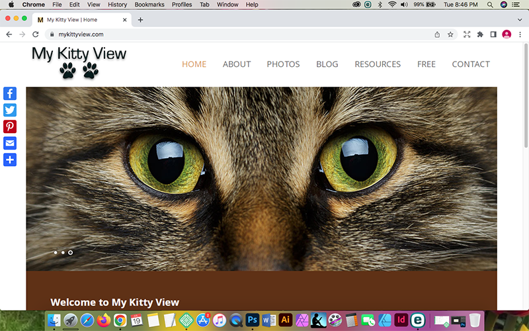Open a new tab with plus button
The image size is (529, 331).
tap(140, 20)
